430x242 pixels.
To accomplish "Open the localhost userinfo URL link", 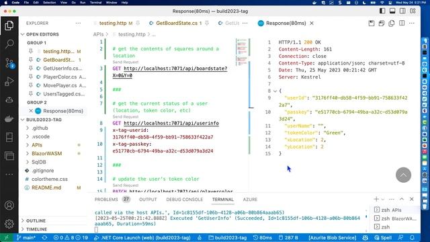I will tap(171, 123).
